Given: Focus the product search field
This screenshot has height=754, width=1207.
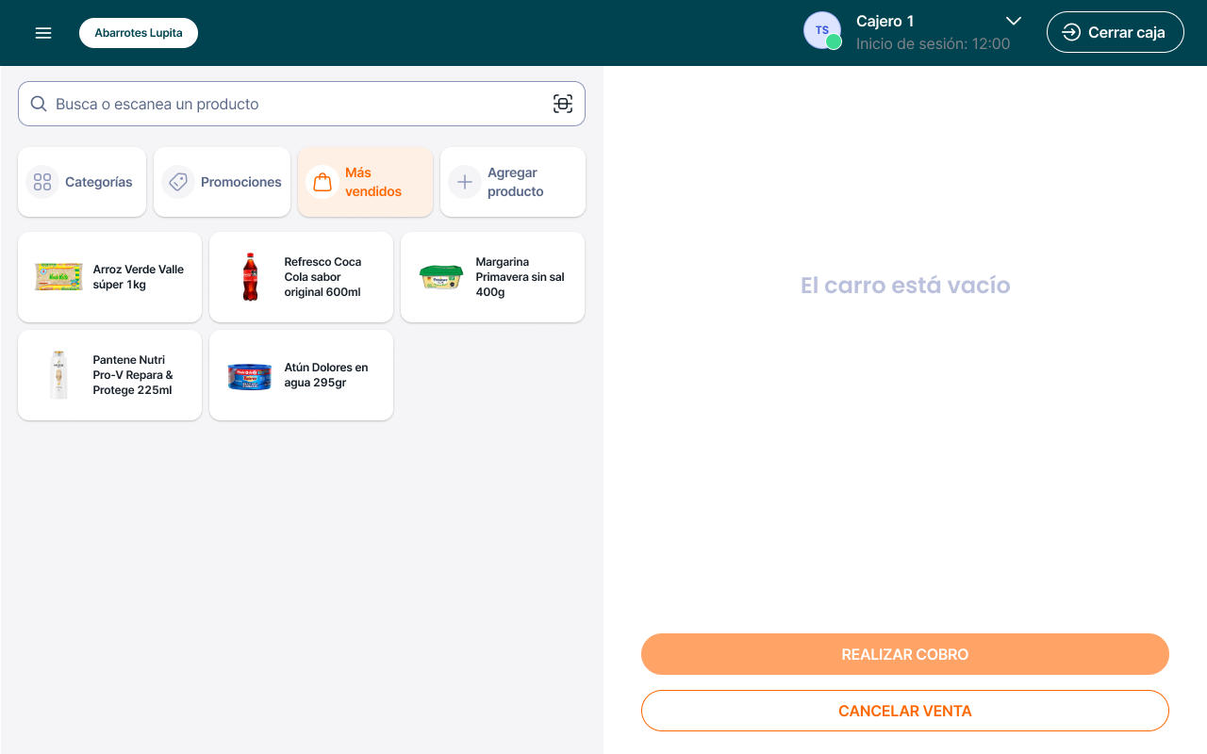Looking at the screenshot, I should pyautogui.click(x=292, y=104).
